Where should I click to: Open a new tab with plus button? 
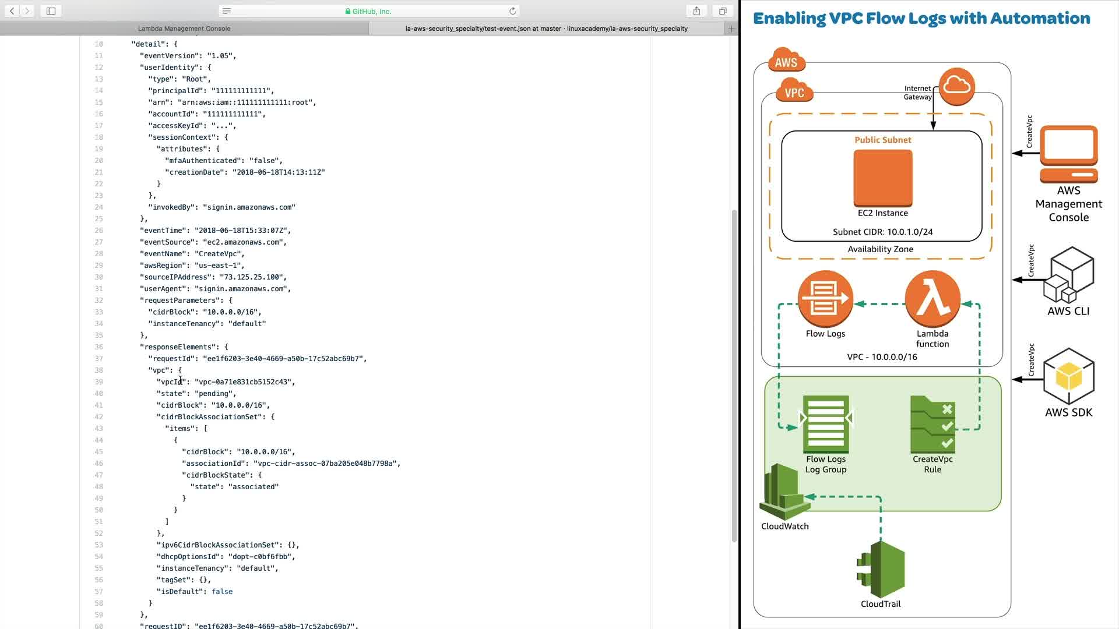tap(731, 28)
